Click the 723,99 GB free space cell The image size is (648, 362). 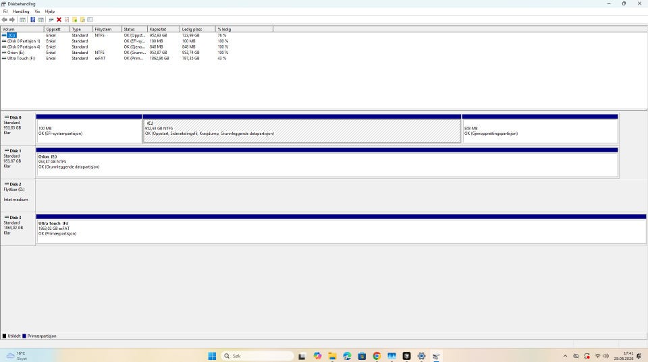coord(191,36)
